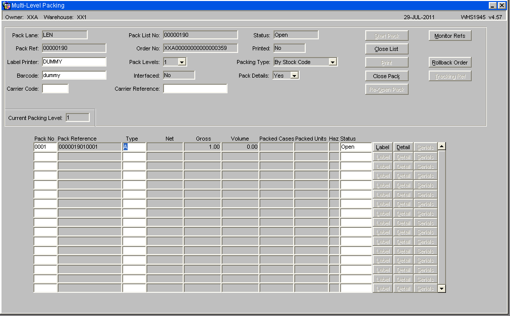Open the Pack Details dropdown arrow
Screen dimensions: 510x316
click(295, 76)
